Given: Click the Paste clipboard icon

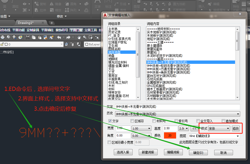Looking at the screenshot, I should point(40,37).
